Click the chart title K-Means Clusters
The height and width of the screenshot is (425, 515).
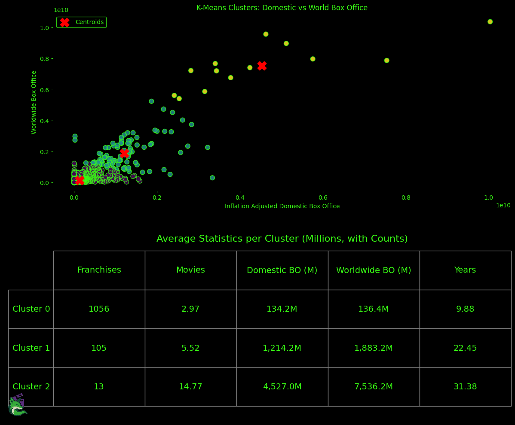tap(282, 7)
